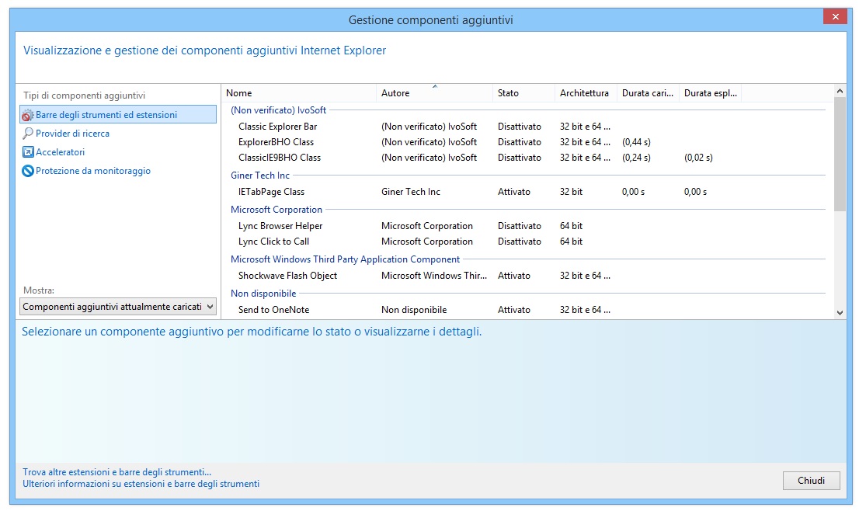Screen dimensions: 866x511
Task: Sort add-ons by Nome column
Action: pos(299,93)
